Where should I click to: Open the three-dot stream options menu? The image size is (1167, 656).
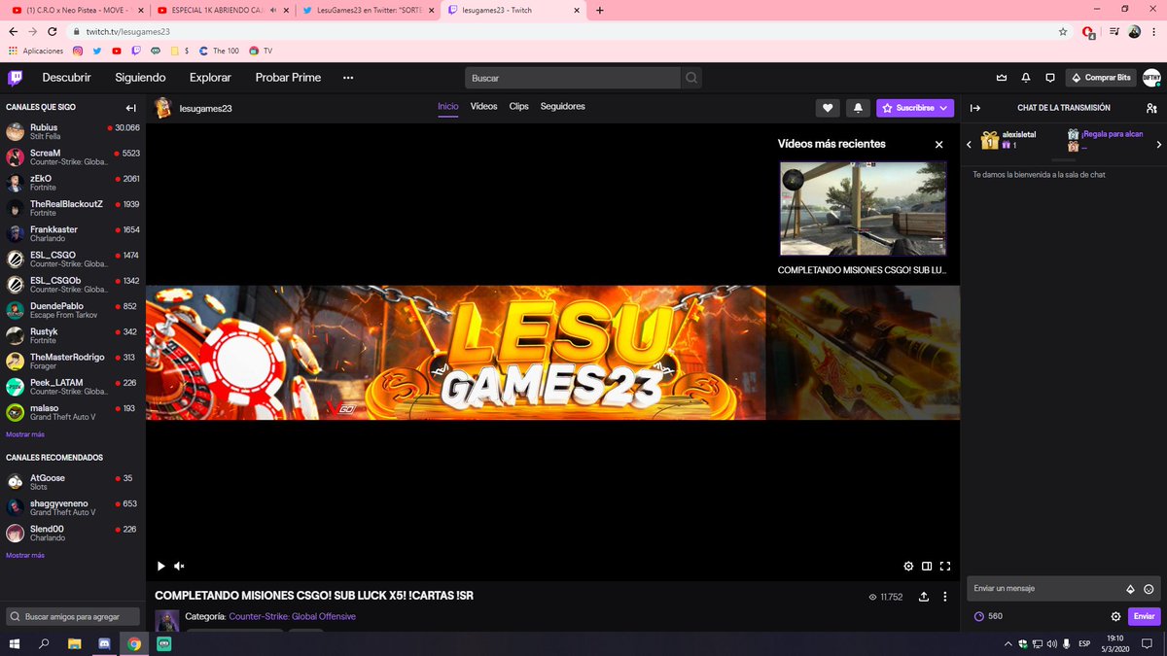[x=945, y=597]
